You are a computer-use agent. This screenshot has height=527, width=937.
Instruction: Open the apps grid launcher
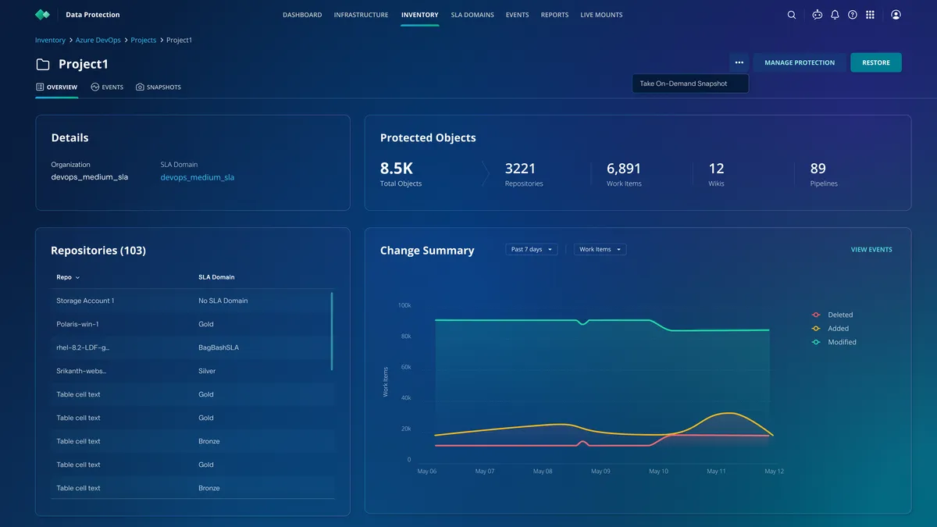(x=871, y=15)
